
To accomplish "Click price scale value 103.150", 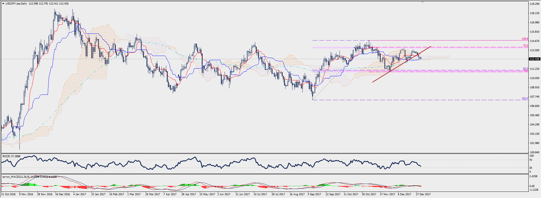I will coord(535,134).
